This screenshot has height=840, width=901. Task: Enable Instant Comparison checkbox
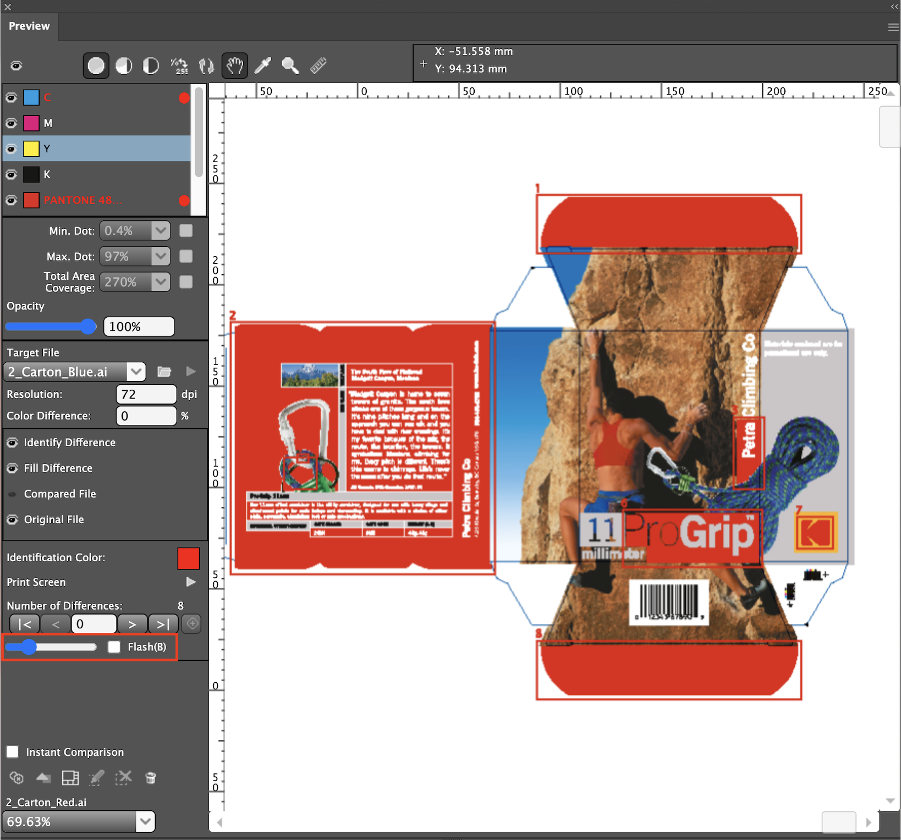13,751
